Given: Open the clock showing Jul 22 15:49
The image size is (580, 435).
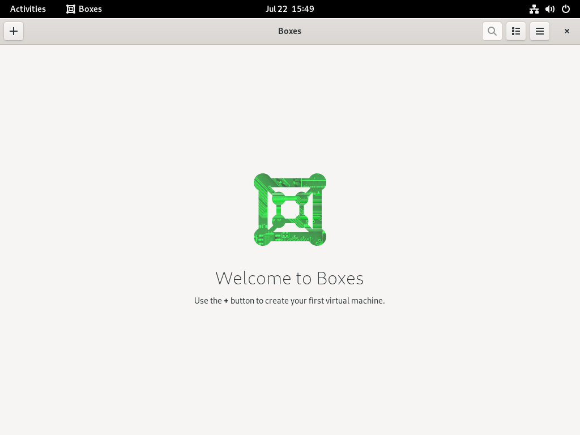Looking at the screenshot, I should click(289, 9).
